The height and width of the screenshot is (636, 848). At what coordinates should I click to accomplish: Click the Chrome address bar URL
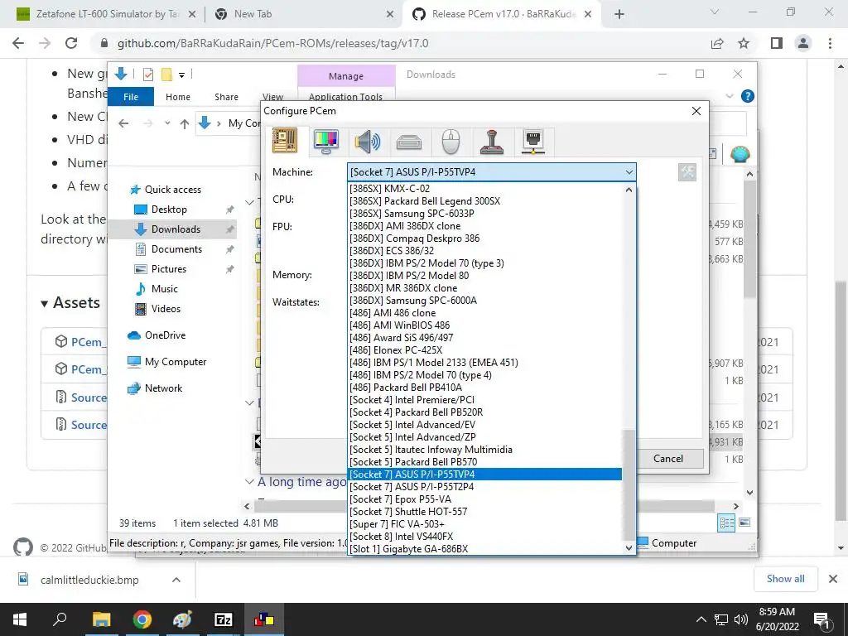click(x=273, y=43)
